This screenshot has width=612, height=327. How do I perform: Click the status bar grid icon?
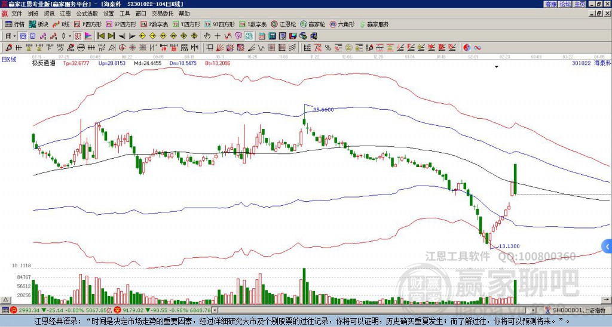coord(5,310)
